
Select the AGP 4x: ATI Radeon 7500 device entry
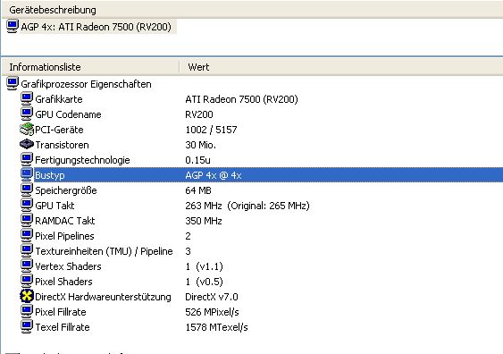96,27
